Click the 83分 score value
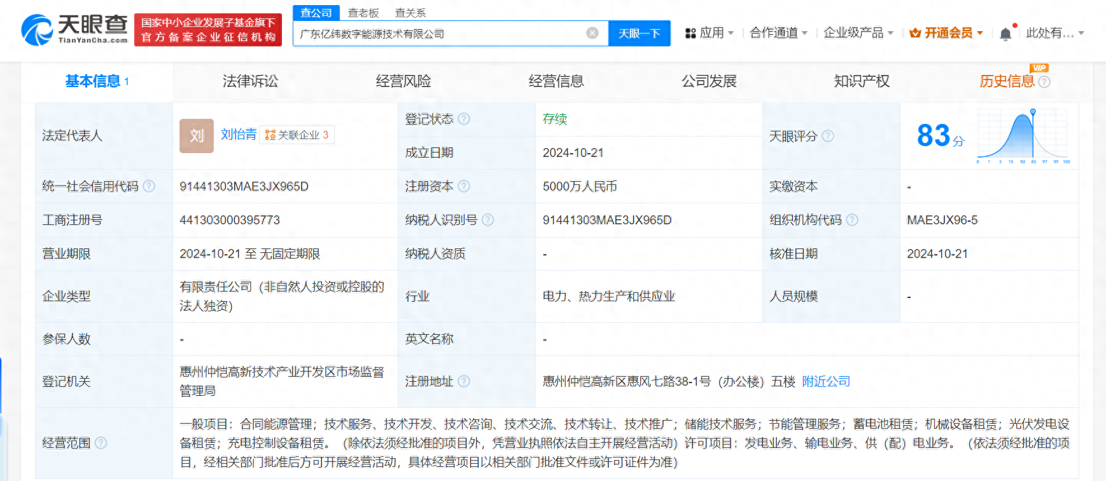 [x=941, y=135]
